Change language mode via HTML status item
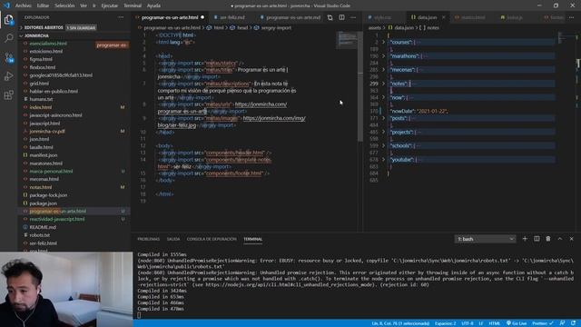The height and width of the screenshot is (327, 581). point(494,323)
